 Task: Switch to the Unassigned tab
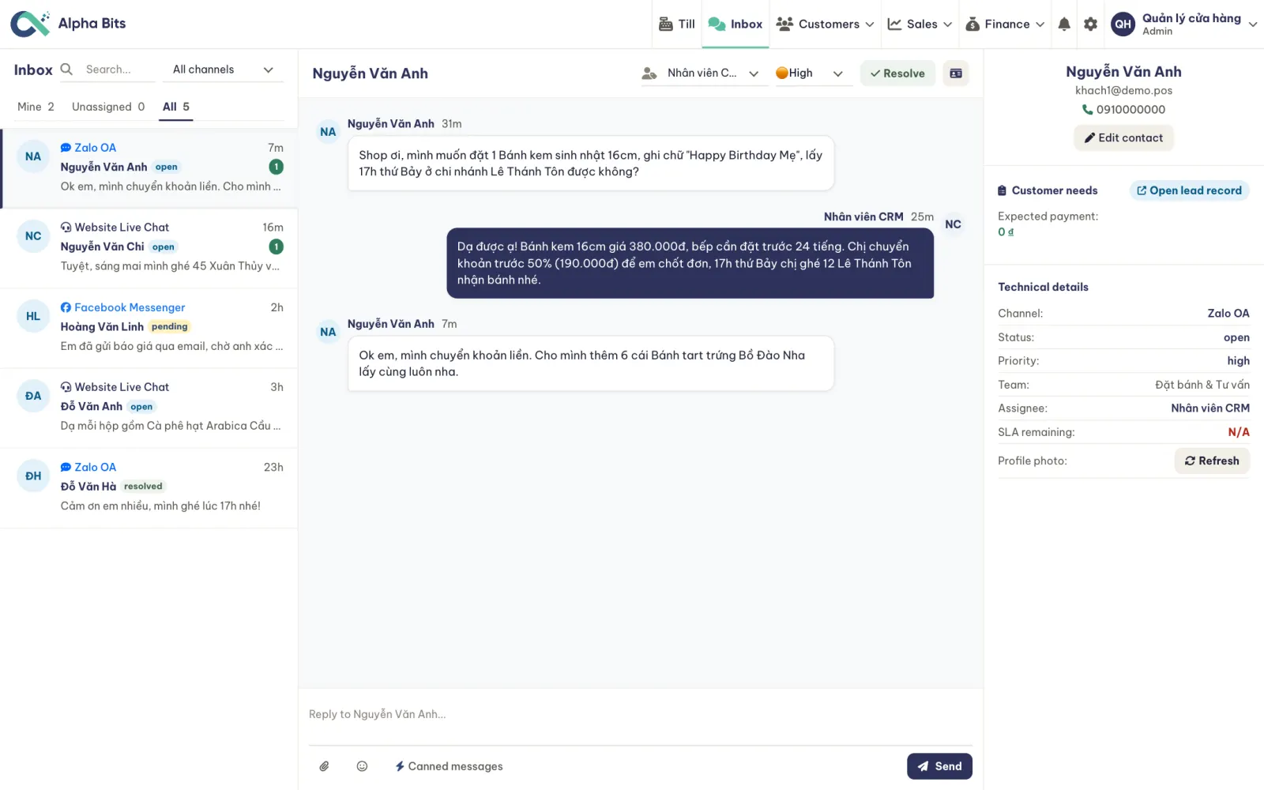108,107
